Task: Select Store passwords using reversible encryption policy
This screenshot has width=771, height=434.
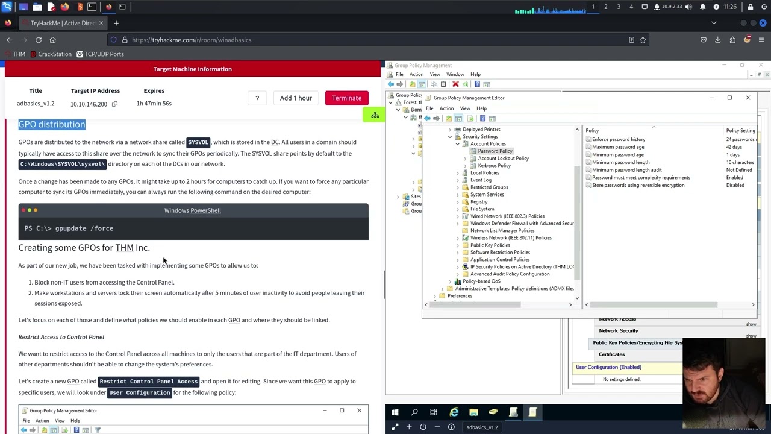Action: (x=638, y=185)
